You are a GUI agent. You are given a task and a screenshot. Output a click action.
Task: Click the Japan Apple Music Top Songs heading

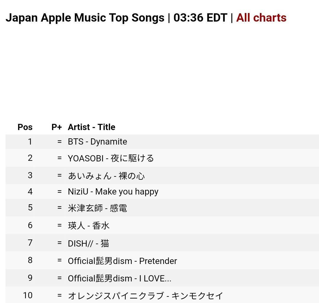(85, 18)
